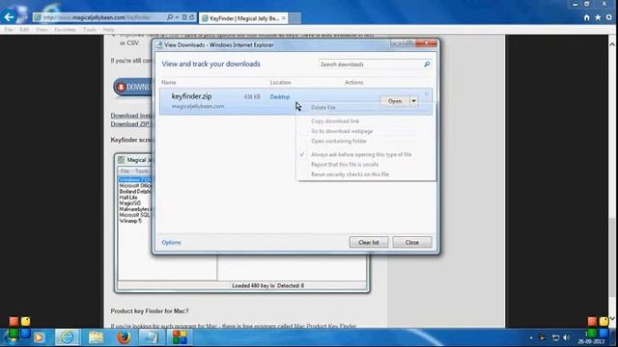The width and height of the screenshot is (618, 347).
Task: Choose Delete File in the context menu
Action: [x=323, y=107]
